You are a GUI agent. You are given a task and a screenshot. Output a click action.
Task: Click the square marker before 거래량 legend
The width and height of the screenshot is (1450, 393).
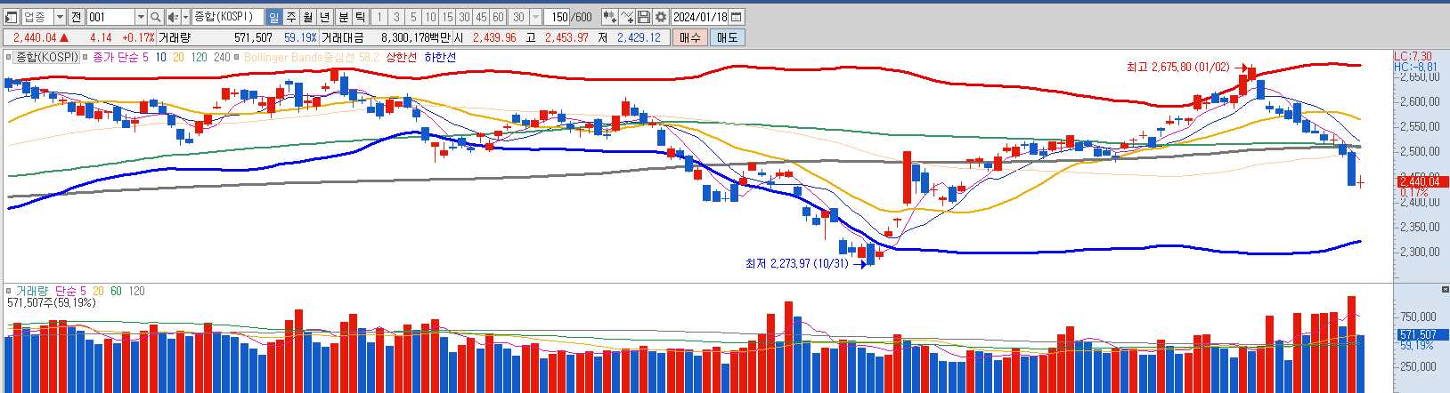coord(8,291)
